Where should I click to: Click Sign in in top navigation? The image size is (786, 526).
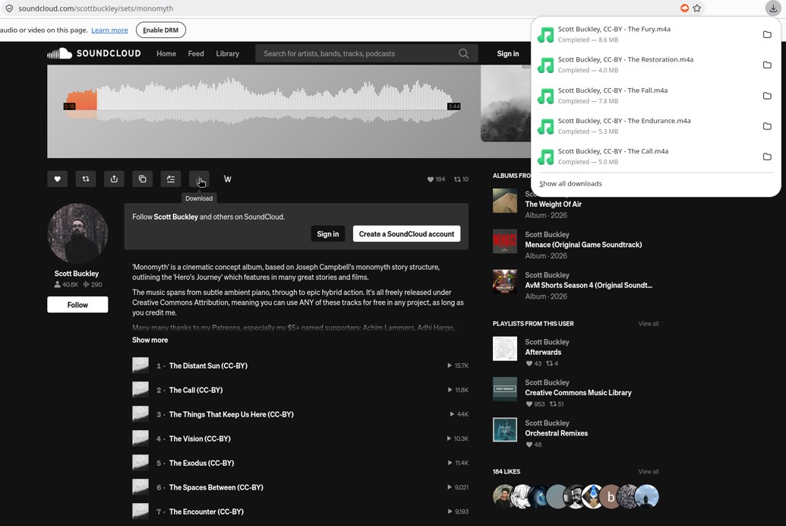(x=508, y=54)
